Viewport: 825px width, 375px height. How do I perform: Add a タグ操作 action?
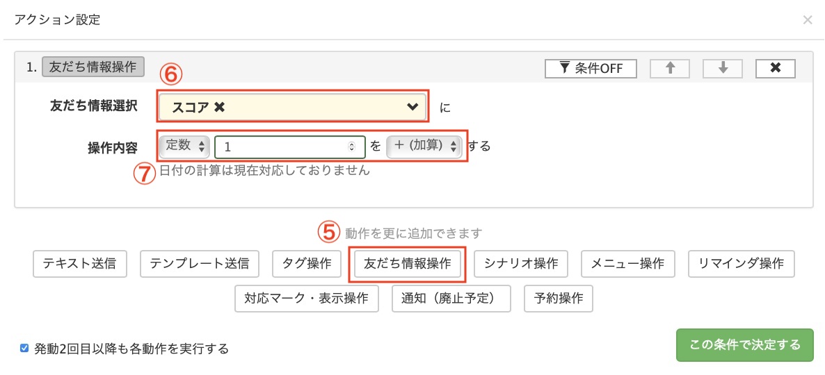point(307,264)
